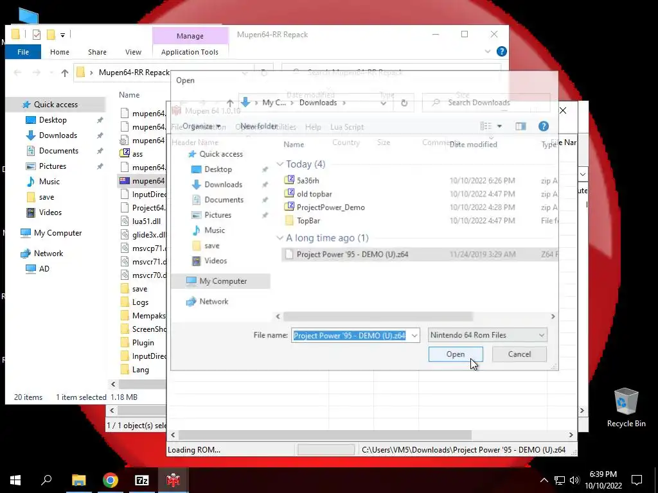Click Mupen64 icon in taskbar

coord(173,480)
